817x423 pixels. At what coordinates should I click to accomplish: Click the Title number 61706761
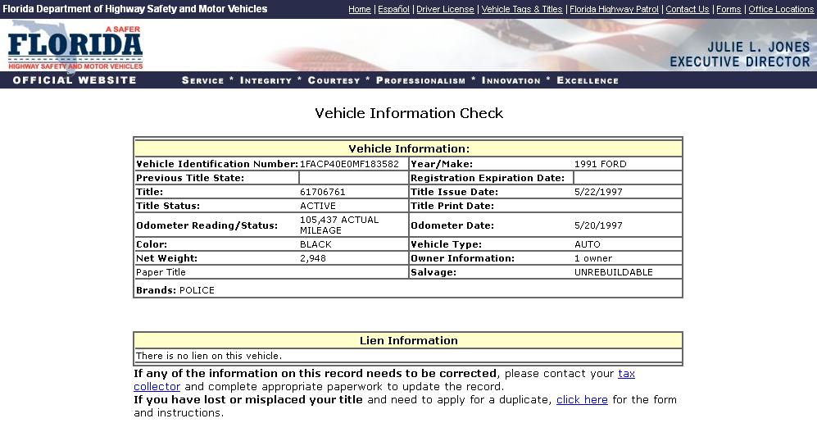click(323, 192)
